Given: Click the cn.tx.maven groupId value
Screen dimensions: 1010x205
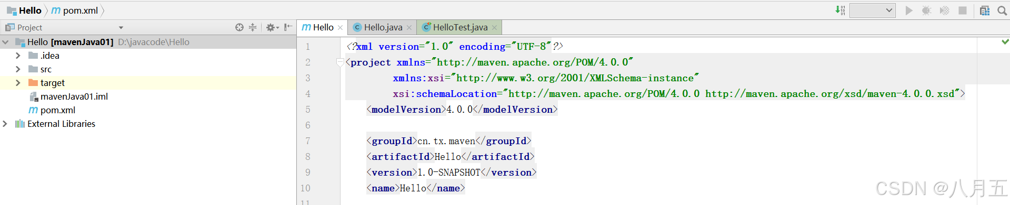Looking at the screenshot, I should click(446, 141).
